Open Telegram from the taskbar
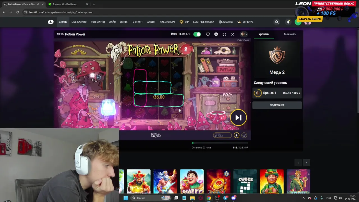 (225, 198)
